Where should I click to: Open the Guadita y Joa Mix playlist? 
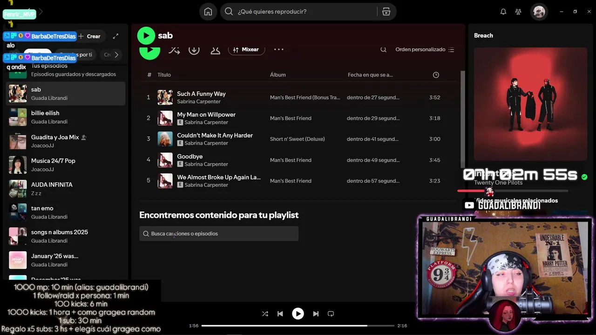(66, 141)
